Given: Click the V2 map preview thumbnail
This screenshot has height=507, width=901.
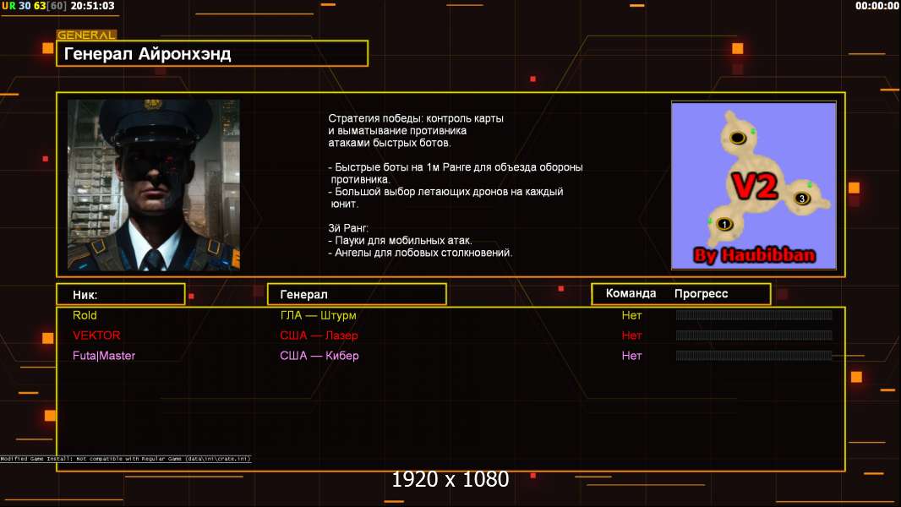Looking at the screenshot, I should click(x=753, y=185).
